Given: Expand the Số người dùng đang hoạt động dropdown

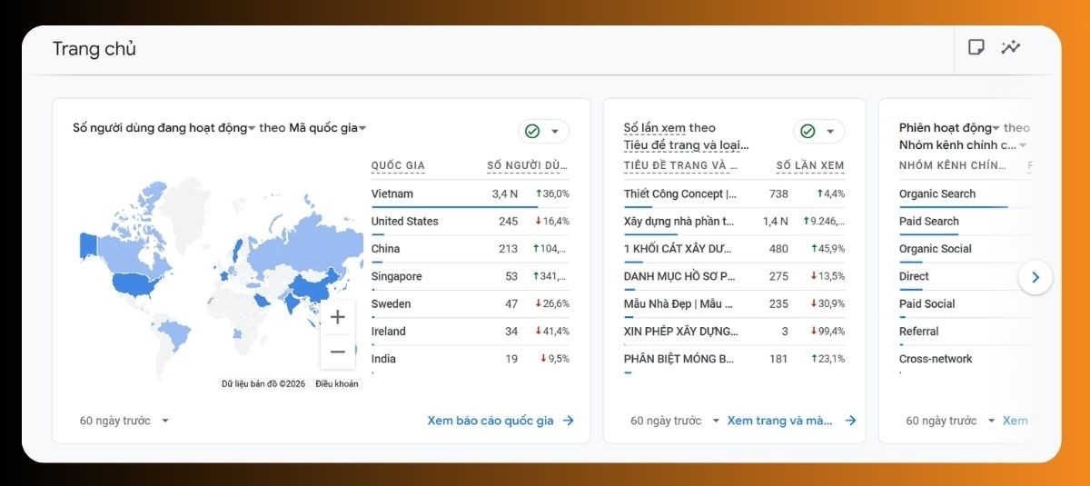Looking at the screenshot, I should click(x=252, y=128).
